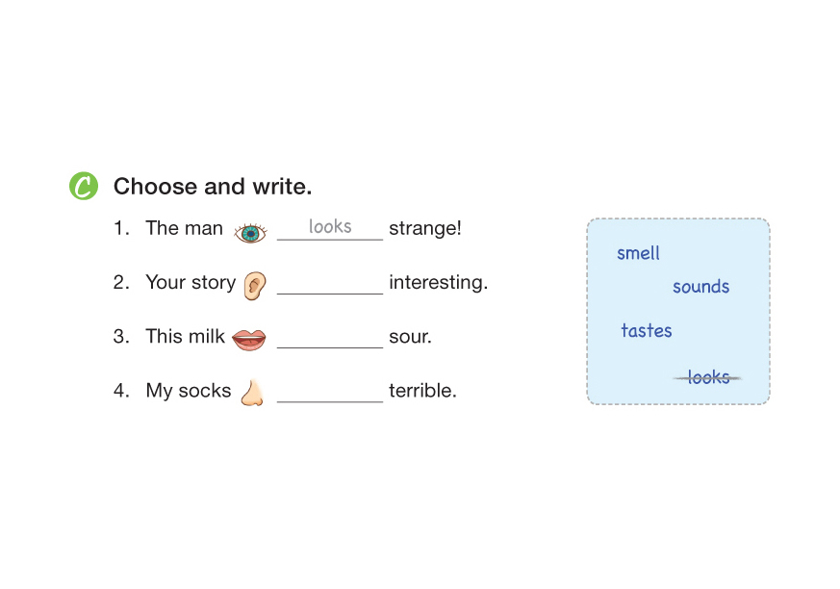Select the phrase "Your story"
This screenshot has width=840, height=589.
[x=191, y=283]
